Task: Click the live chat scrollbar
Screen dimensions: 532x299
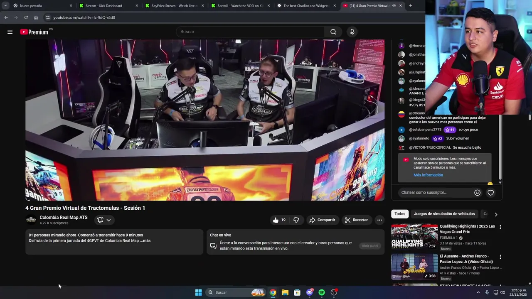Action: 500,147
